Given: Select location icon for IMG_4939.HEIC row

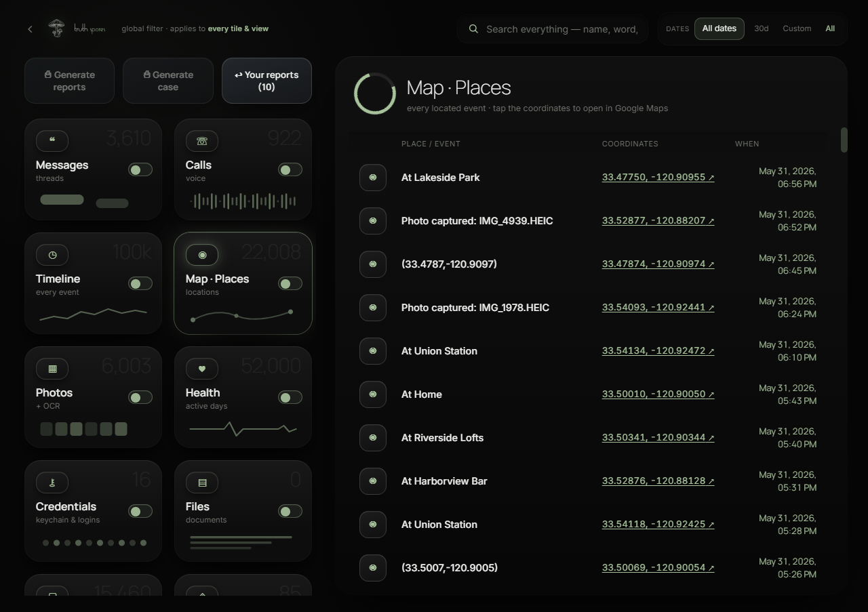Looking at the screenshot, I should point(373,221).
